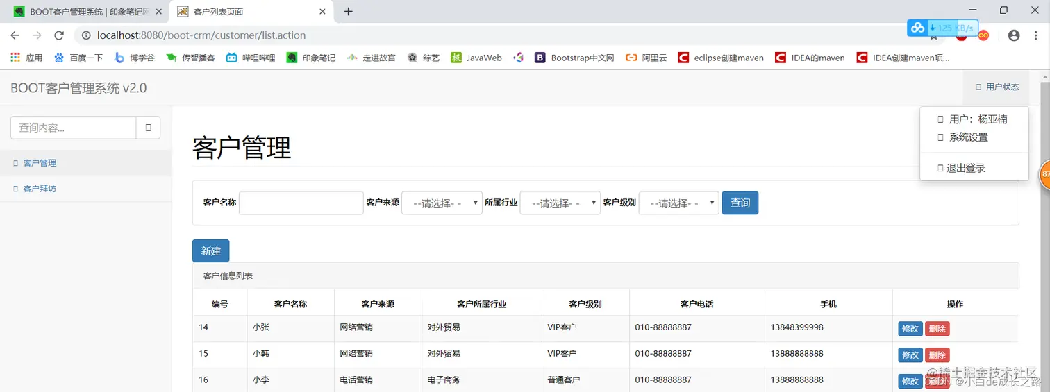Click the browser forward arrow
1050x392 pixels.
[x=37, y=35]
